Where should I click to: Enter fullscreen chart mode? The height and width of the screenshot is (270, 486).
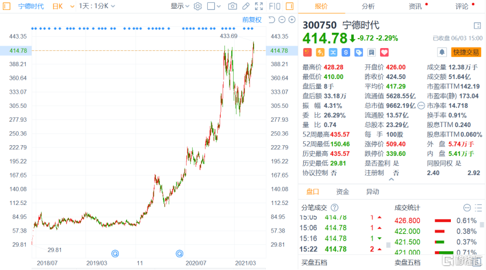click(259, 6)
